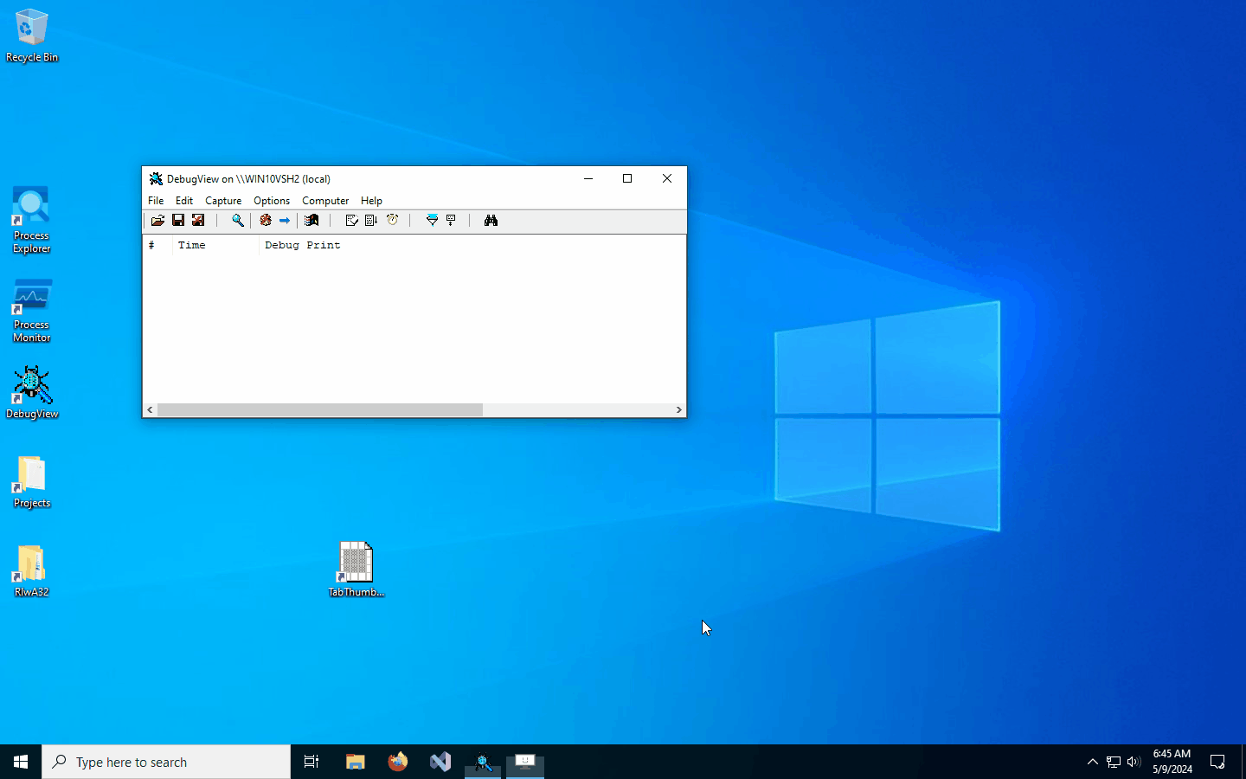Open History depth toolbar icon
This screenshot has width=1246, height=779.
[451, 221]
